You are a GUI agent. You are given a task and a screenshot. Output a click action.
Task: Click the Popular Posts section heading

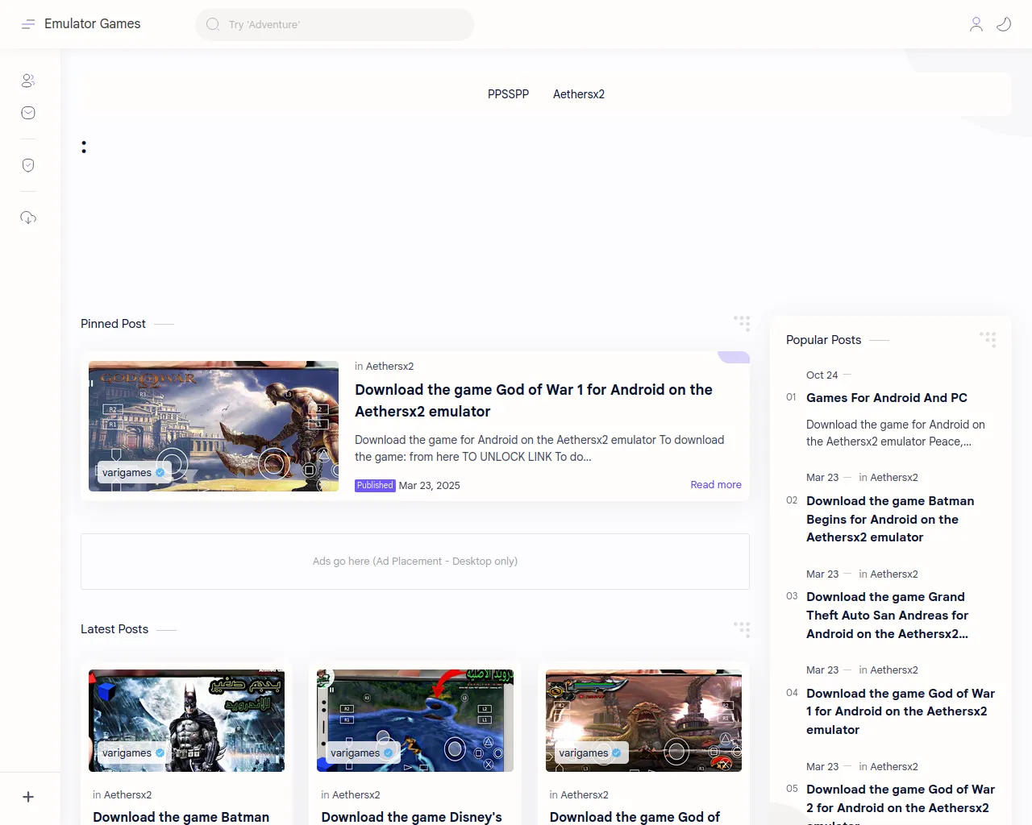823,340
